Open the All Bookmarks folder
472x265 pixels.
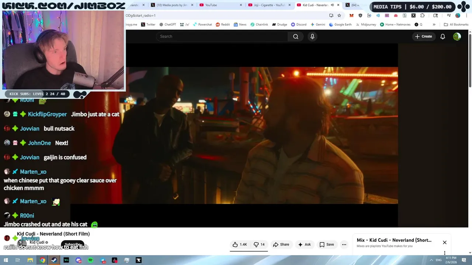[456, 25]
